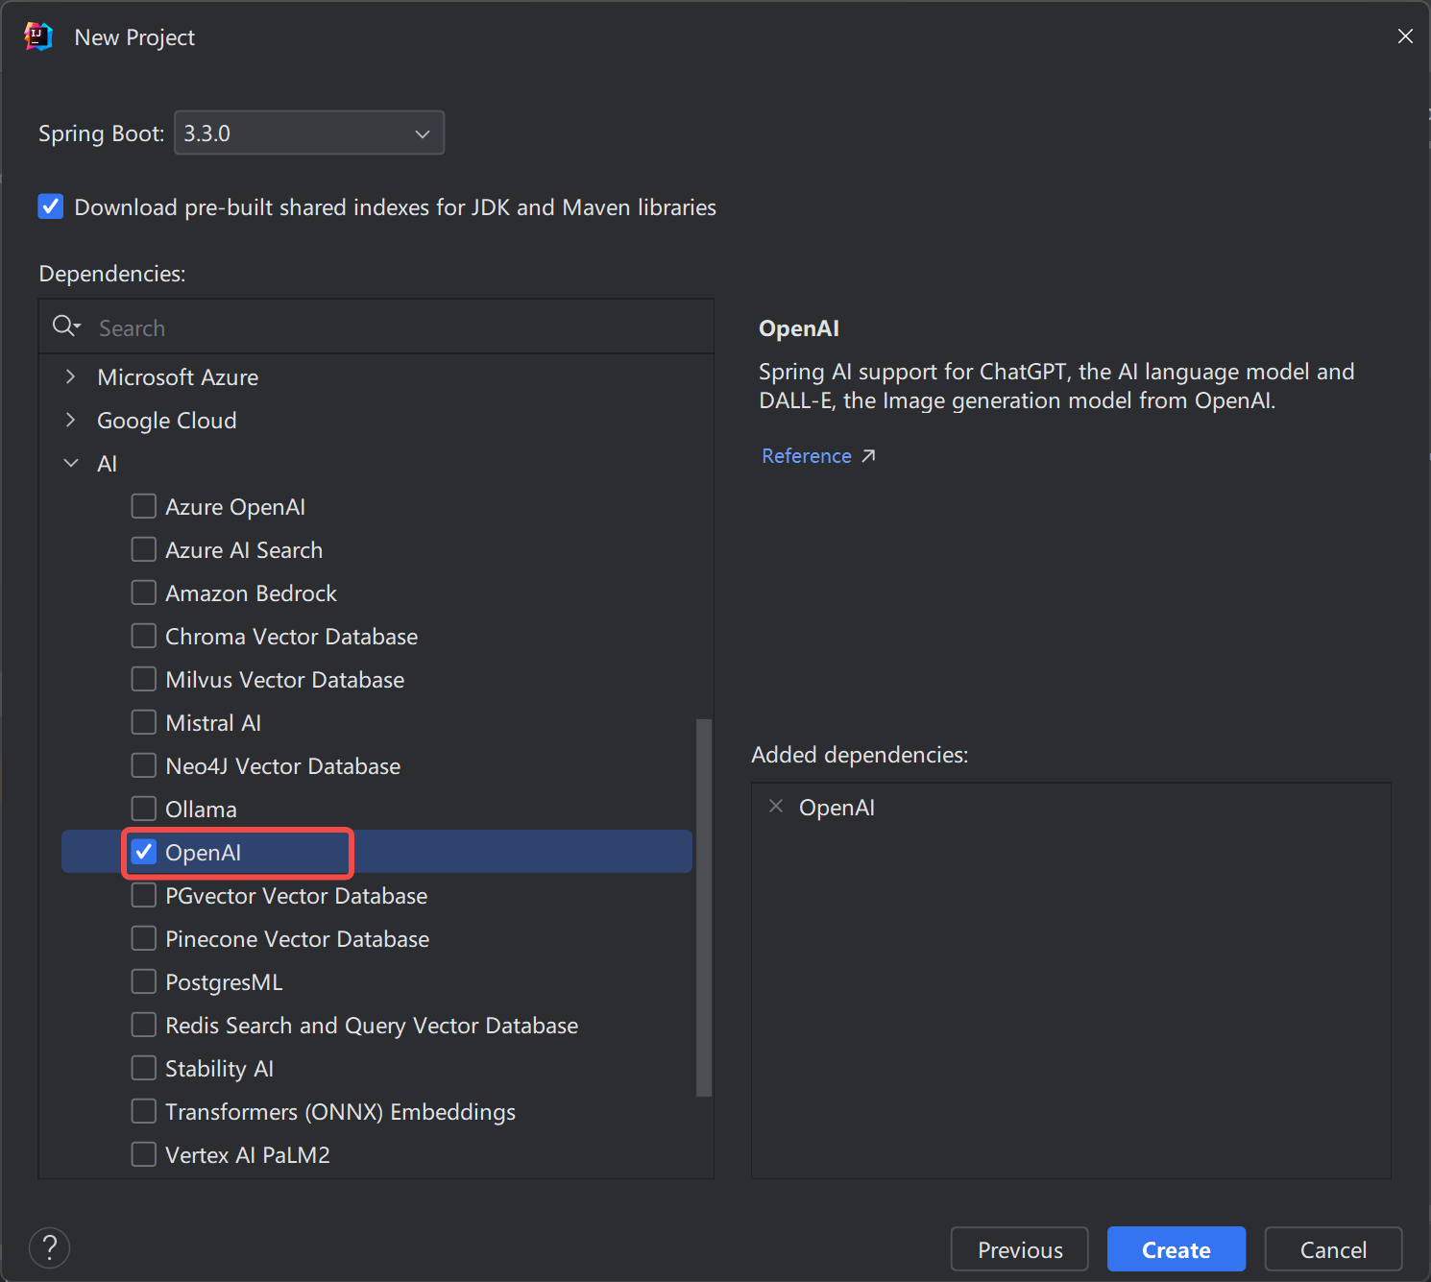
Task: Enable the Ollama dependency checkbox
Action: point(144,809)
